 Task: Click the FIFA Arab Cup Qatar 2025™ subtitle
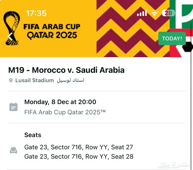pyautogui.click(x=65, y=112)
